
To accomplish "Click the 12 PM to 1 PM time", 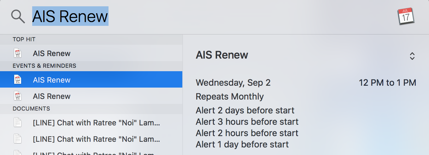I will 387,83.
